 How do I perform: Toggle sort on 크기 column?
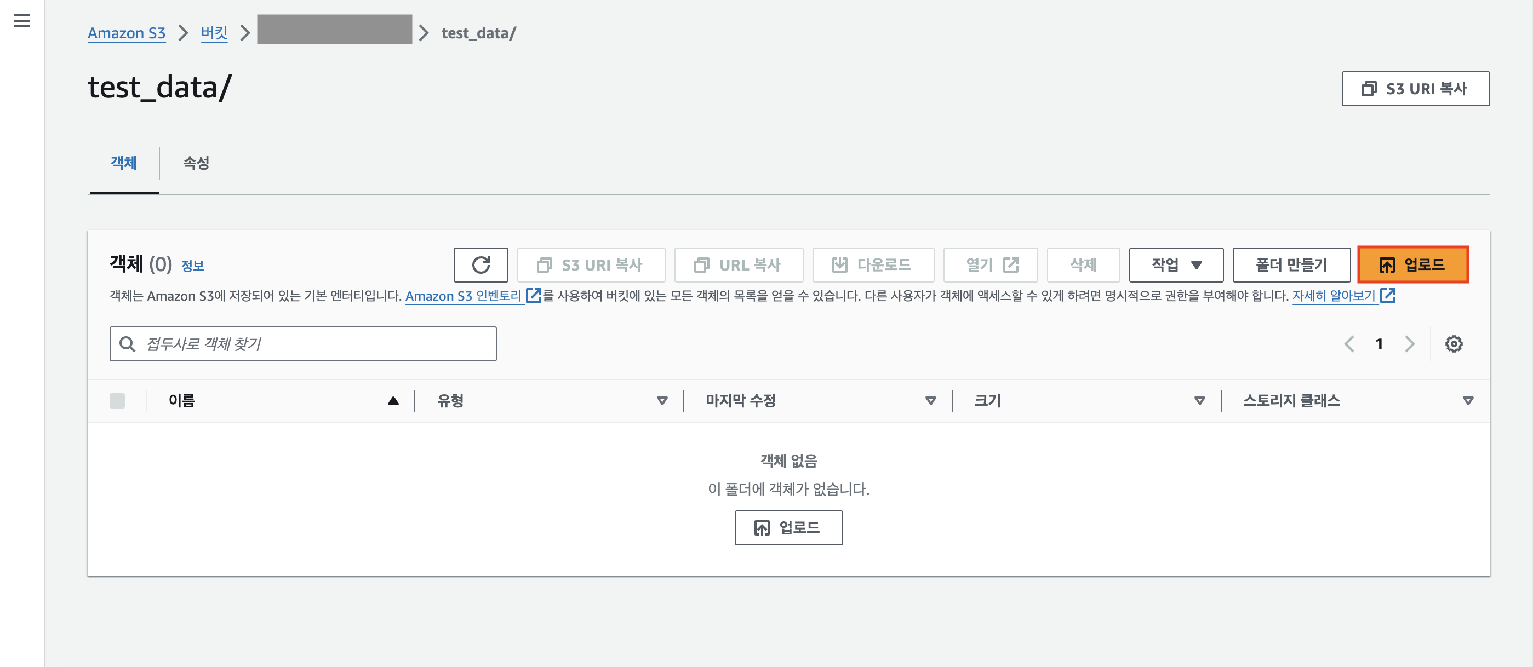pyautogui.click(x=1199, y=401)
